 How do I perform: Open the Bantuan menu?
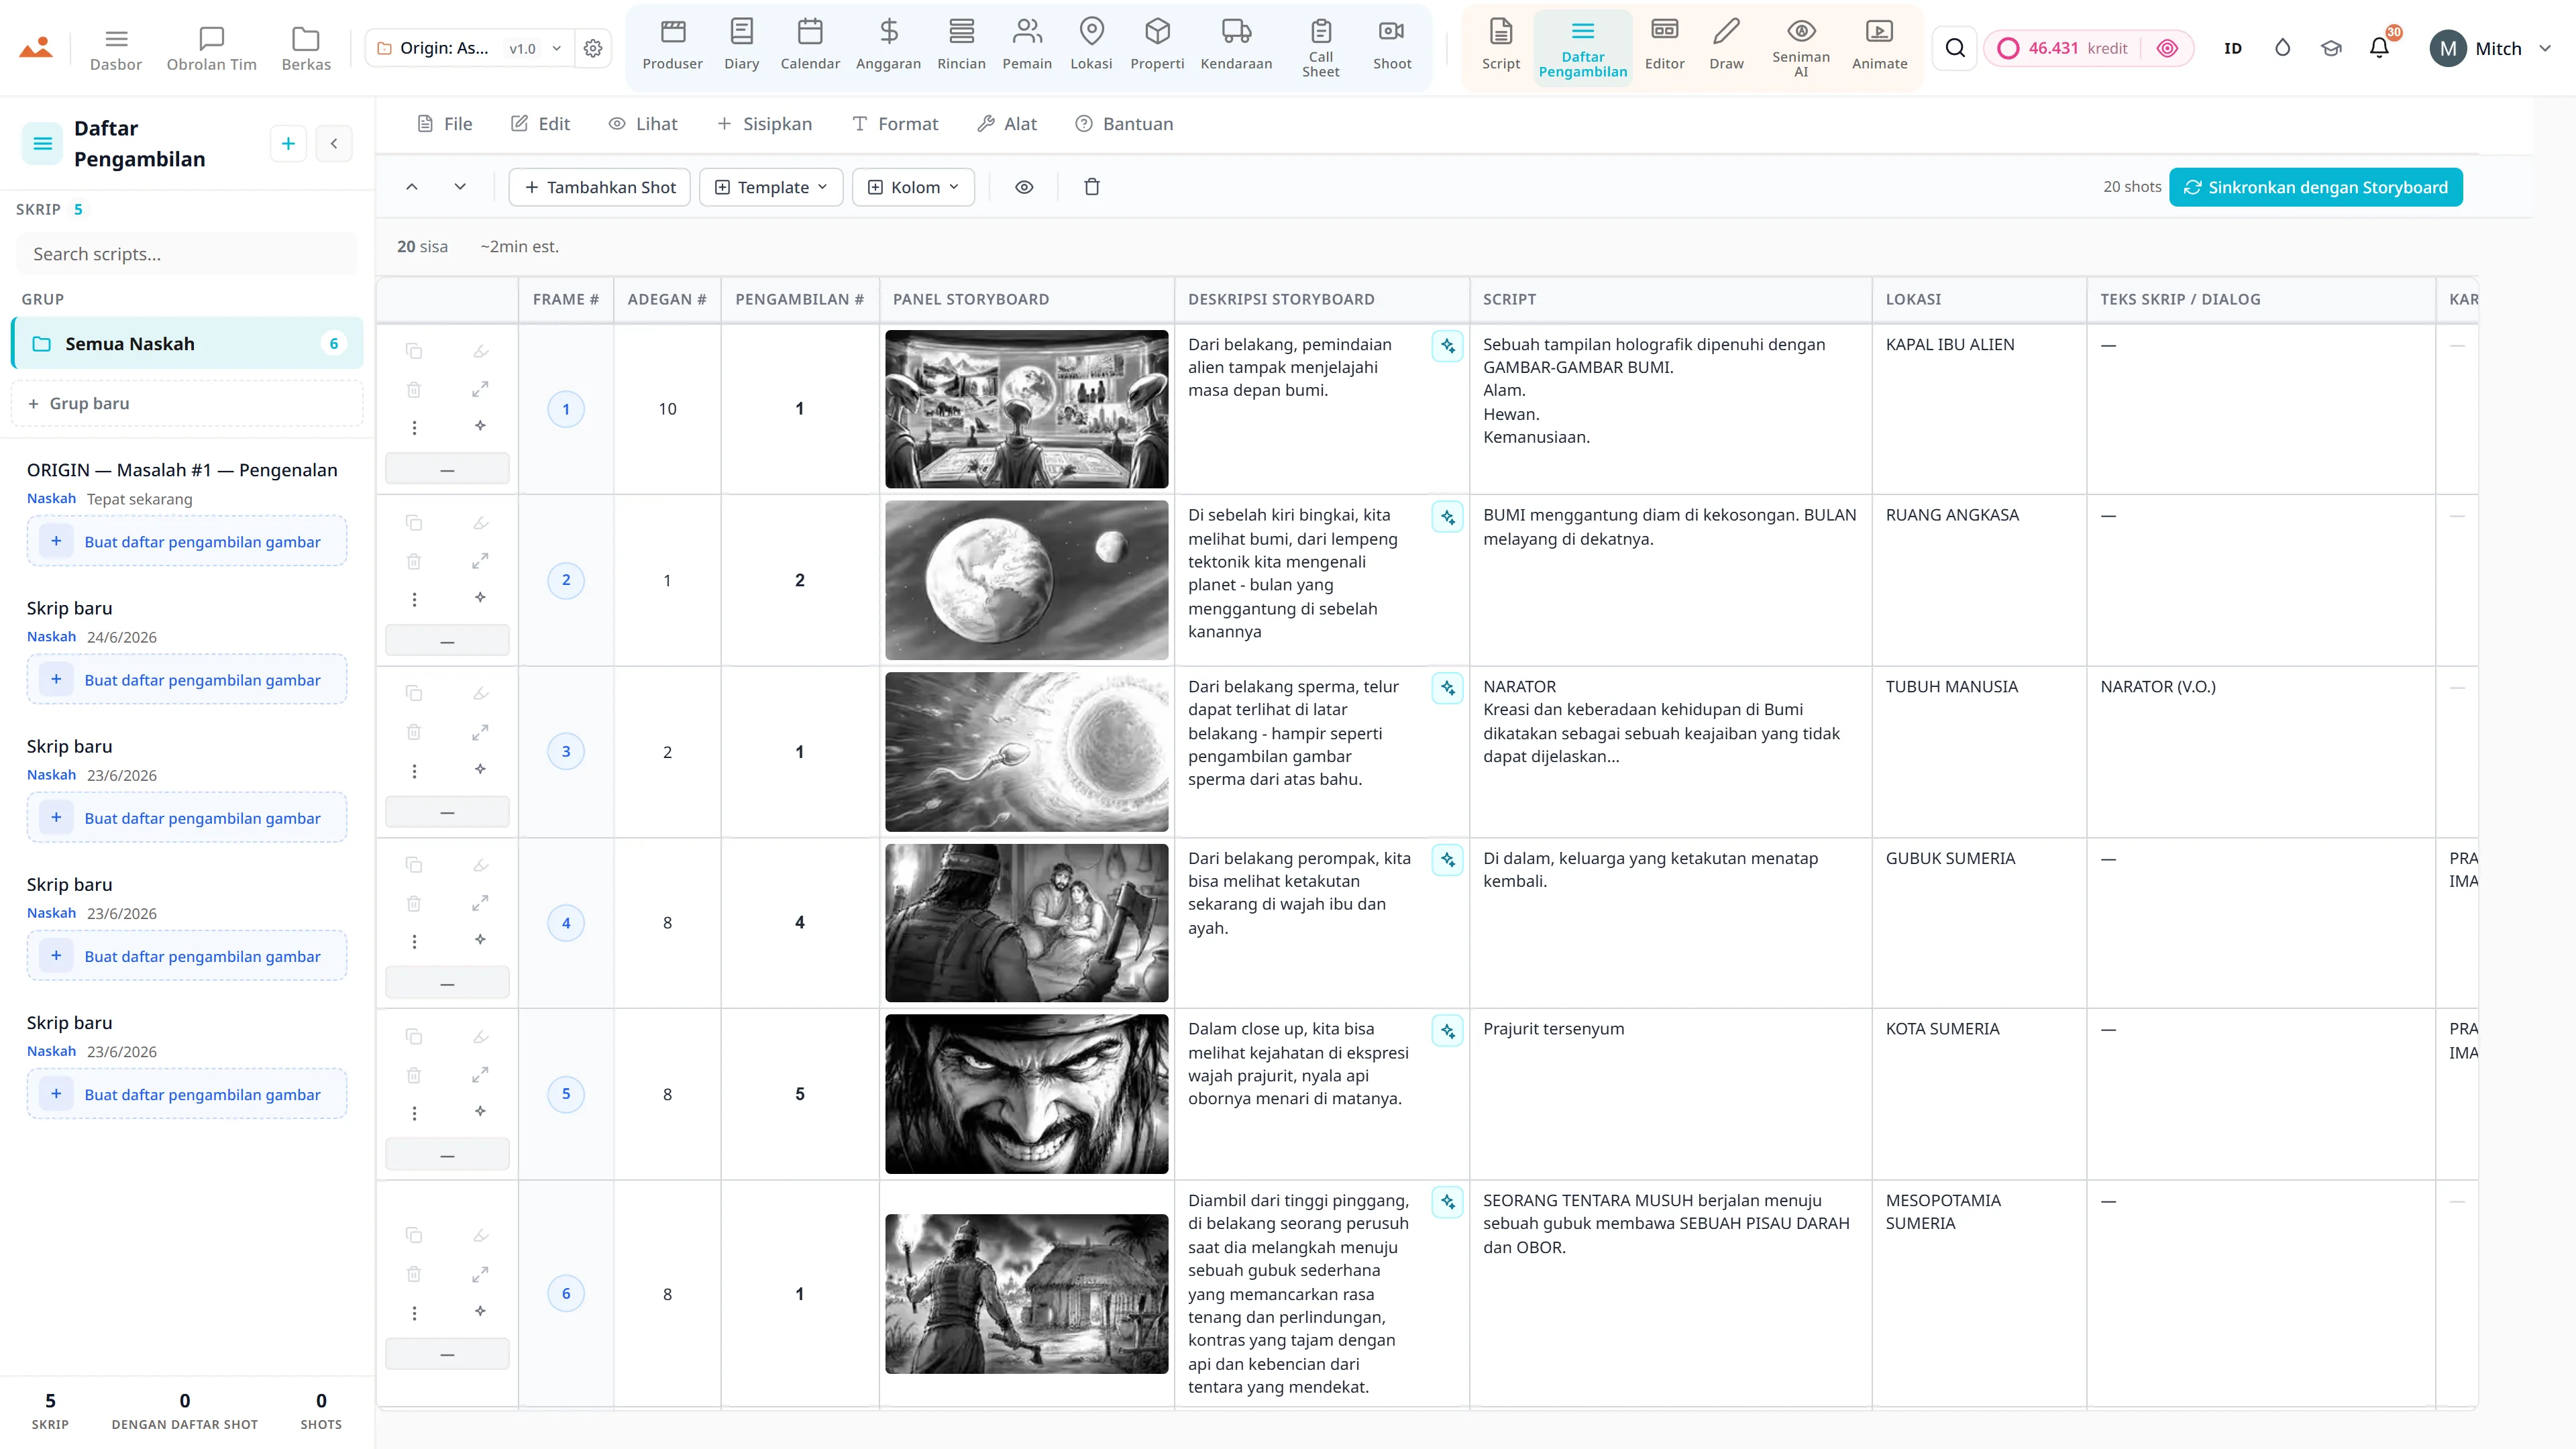point(1124,124)
